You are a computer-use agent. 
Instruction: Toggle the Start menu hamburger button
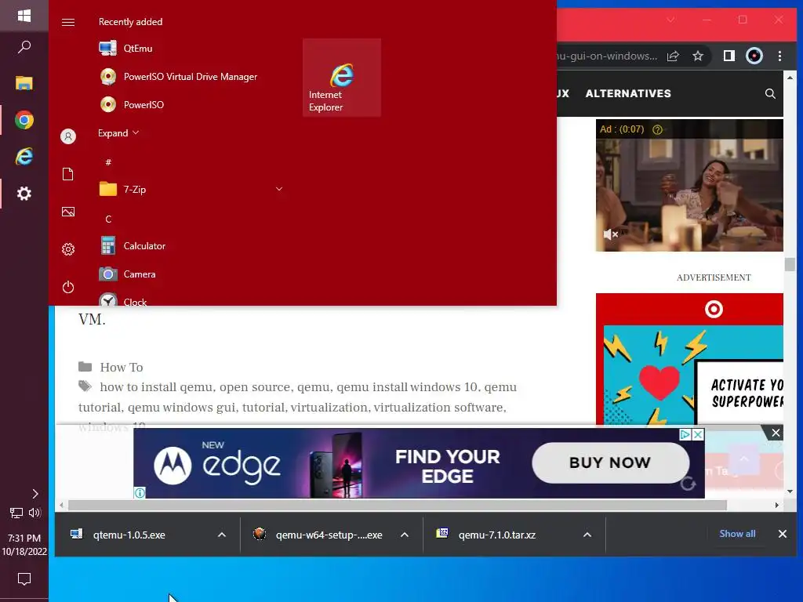[x=68, y=22]
